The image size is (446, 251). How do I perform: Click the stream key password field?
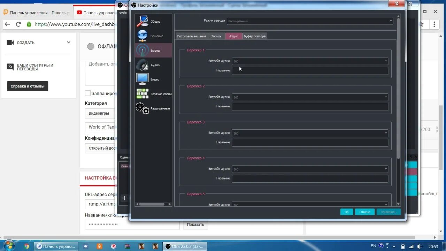[x=132, y=225]
